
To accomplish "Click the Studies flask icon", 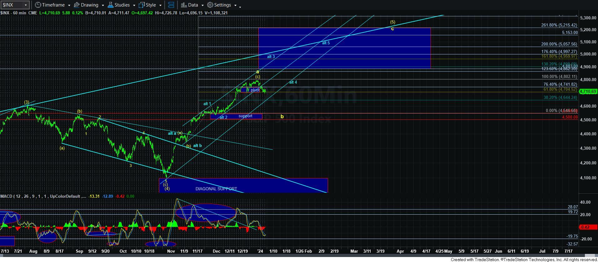I will pos(110,5).
